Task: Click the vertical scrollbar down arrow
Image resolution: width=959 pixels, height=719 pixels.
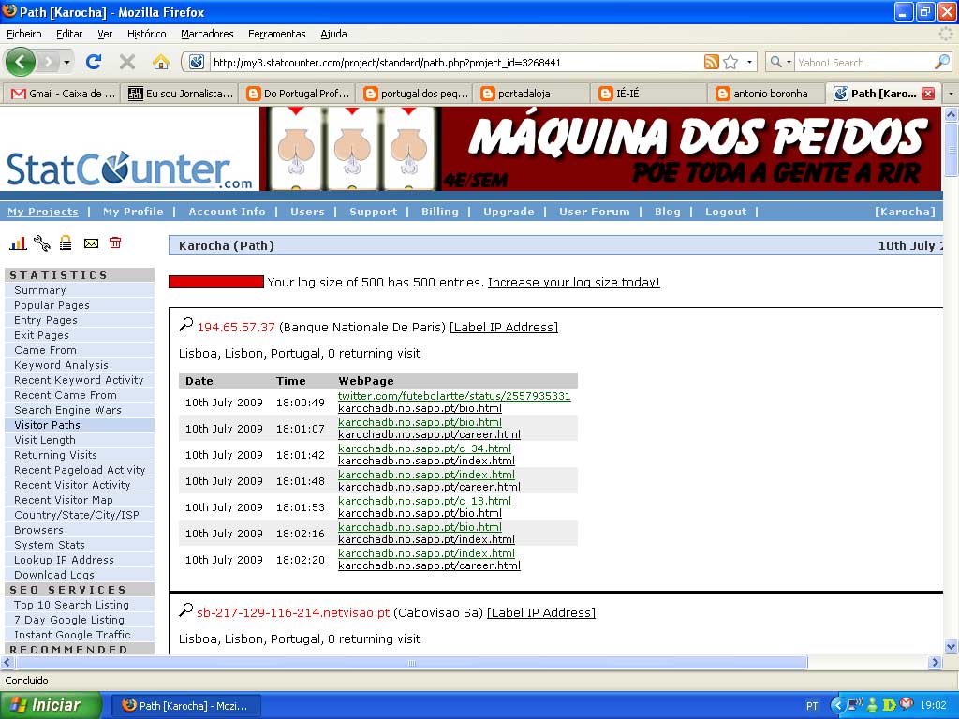Action: point(952,646)
